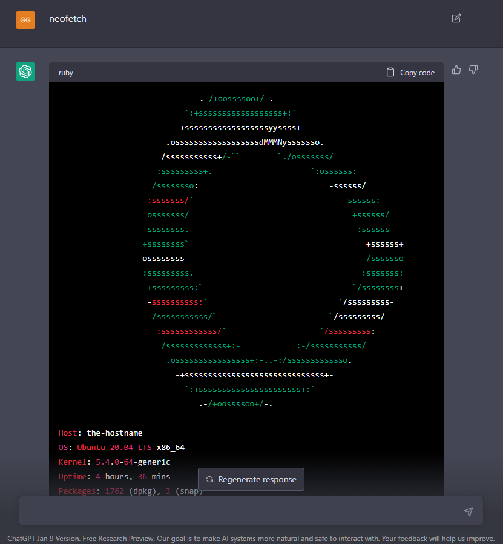Open the ChatGPT Jan 9 Version link

pyautogui.click(x=44, y=538)
